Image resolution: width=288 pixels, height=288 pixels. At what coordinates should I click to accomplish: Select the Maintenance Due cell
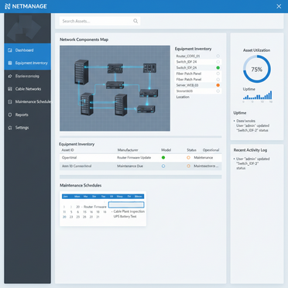coord(130,166)
